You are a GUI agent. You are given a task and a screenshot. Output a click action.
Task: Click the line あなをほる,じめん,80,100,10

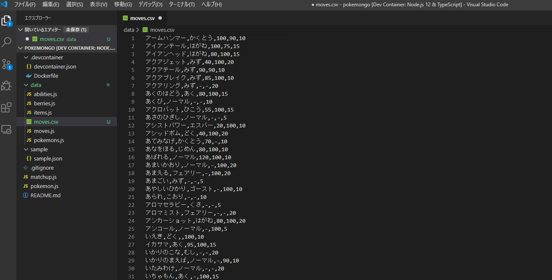(x=186, y=149)
